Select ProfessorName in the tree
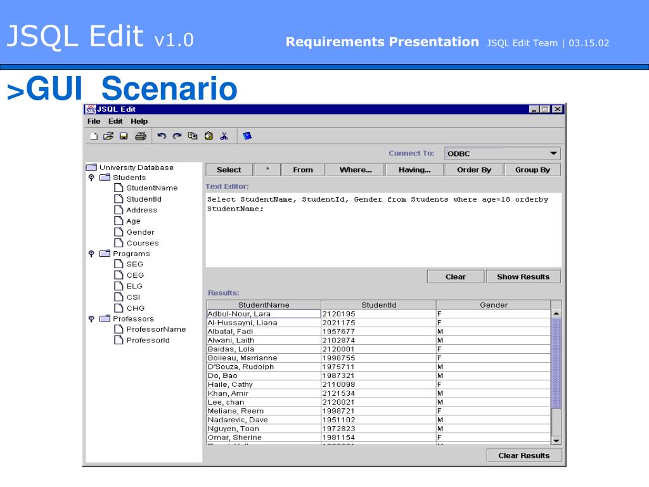 pos(156,329)
